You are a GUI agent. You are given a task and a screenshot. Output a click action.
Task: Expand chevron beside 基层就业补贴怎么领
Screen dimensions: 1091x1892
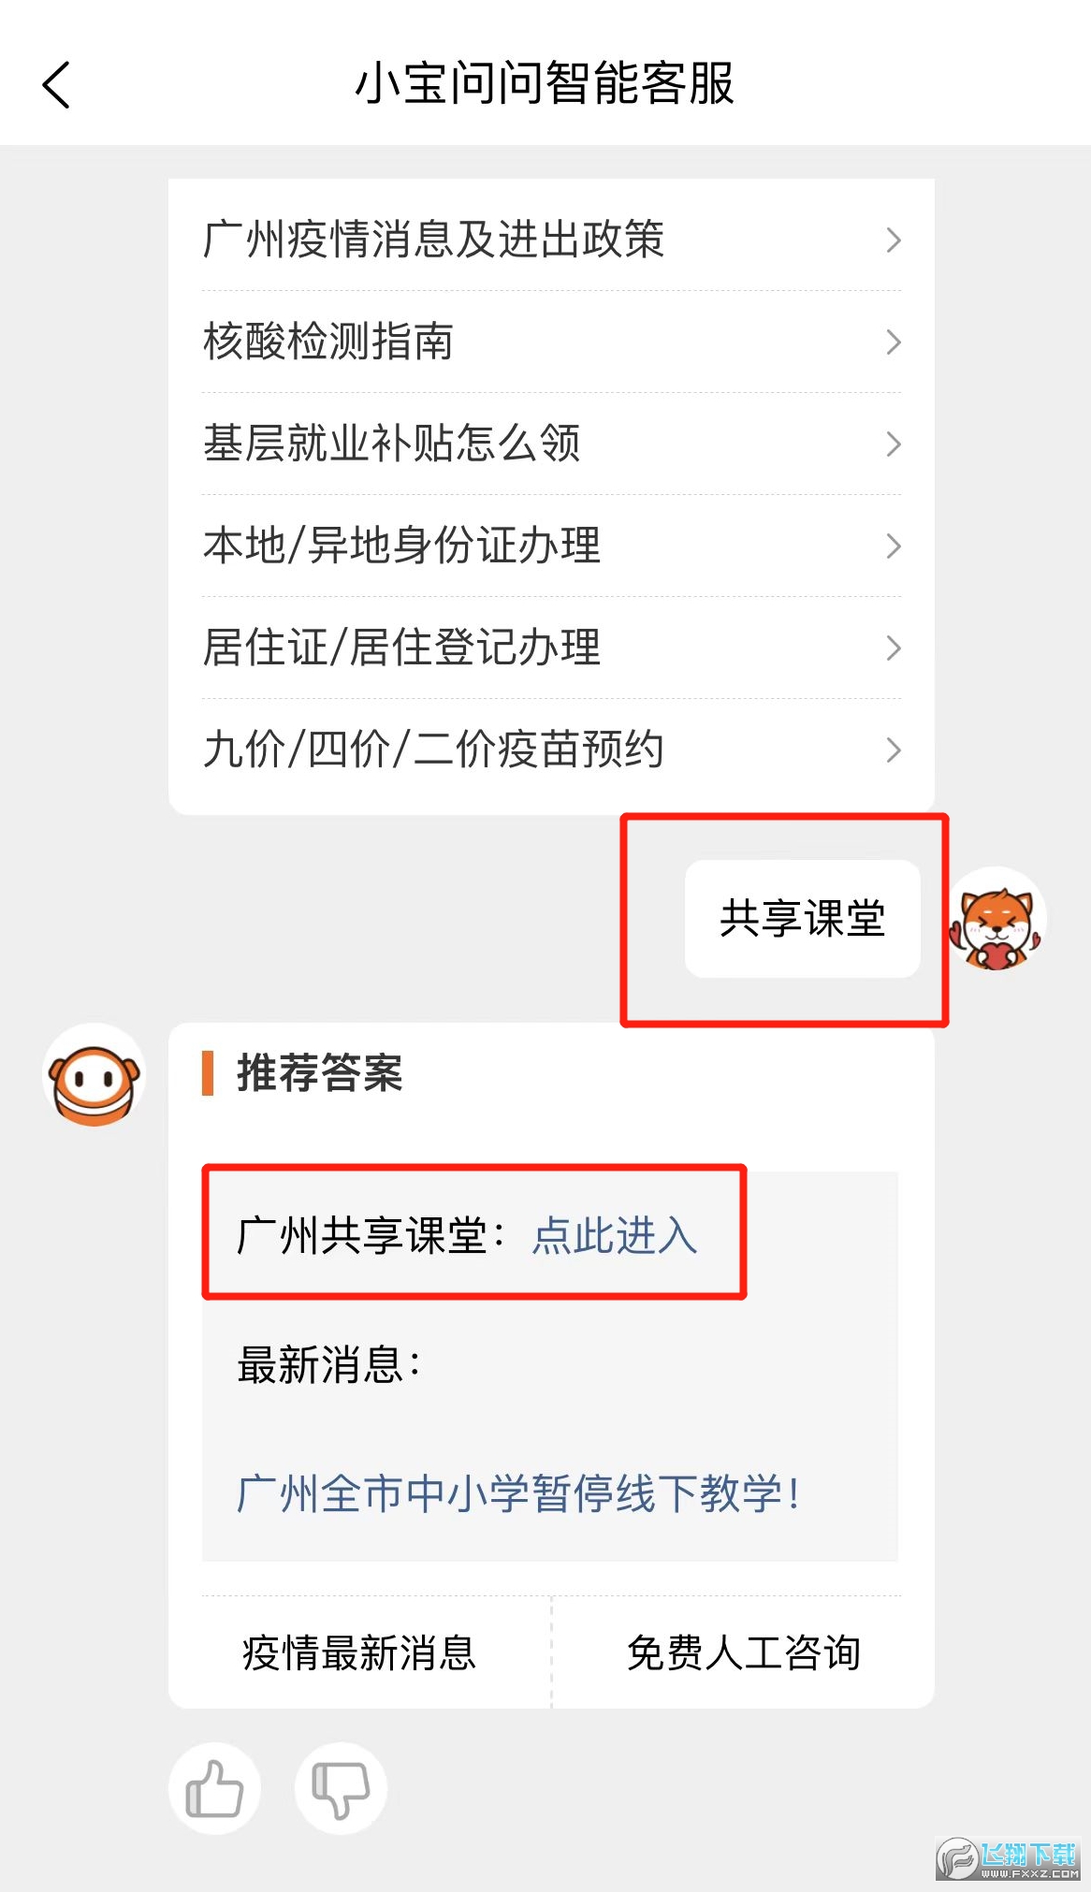[894, 444]
